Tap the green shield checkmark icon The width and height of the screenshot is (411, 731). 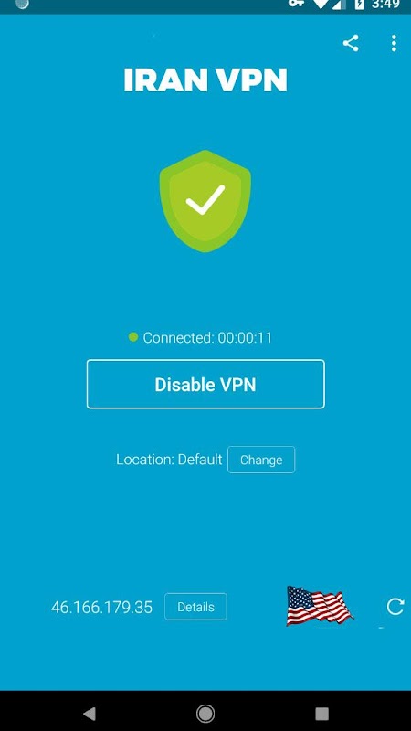click(x=205, y=201)
